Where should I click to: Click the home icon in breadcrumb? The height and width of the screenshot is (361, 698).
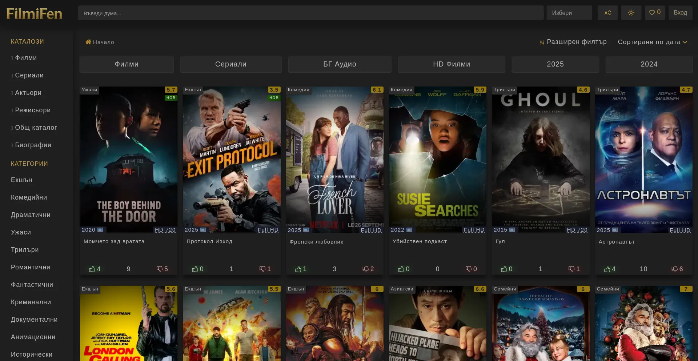88,42
